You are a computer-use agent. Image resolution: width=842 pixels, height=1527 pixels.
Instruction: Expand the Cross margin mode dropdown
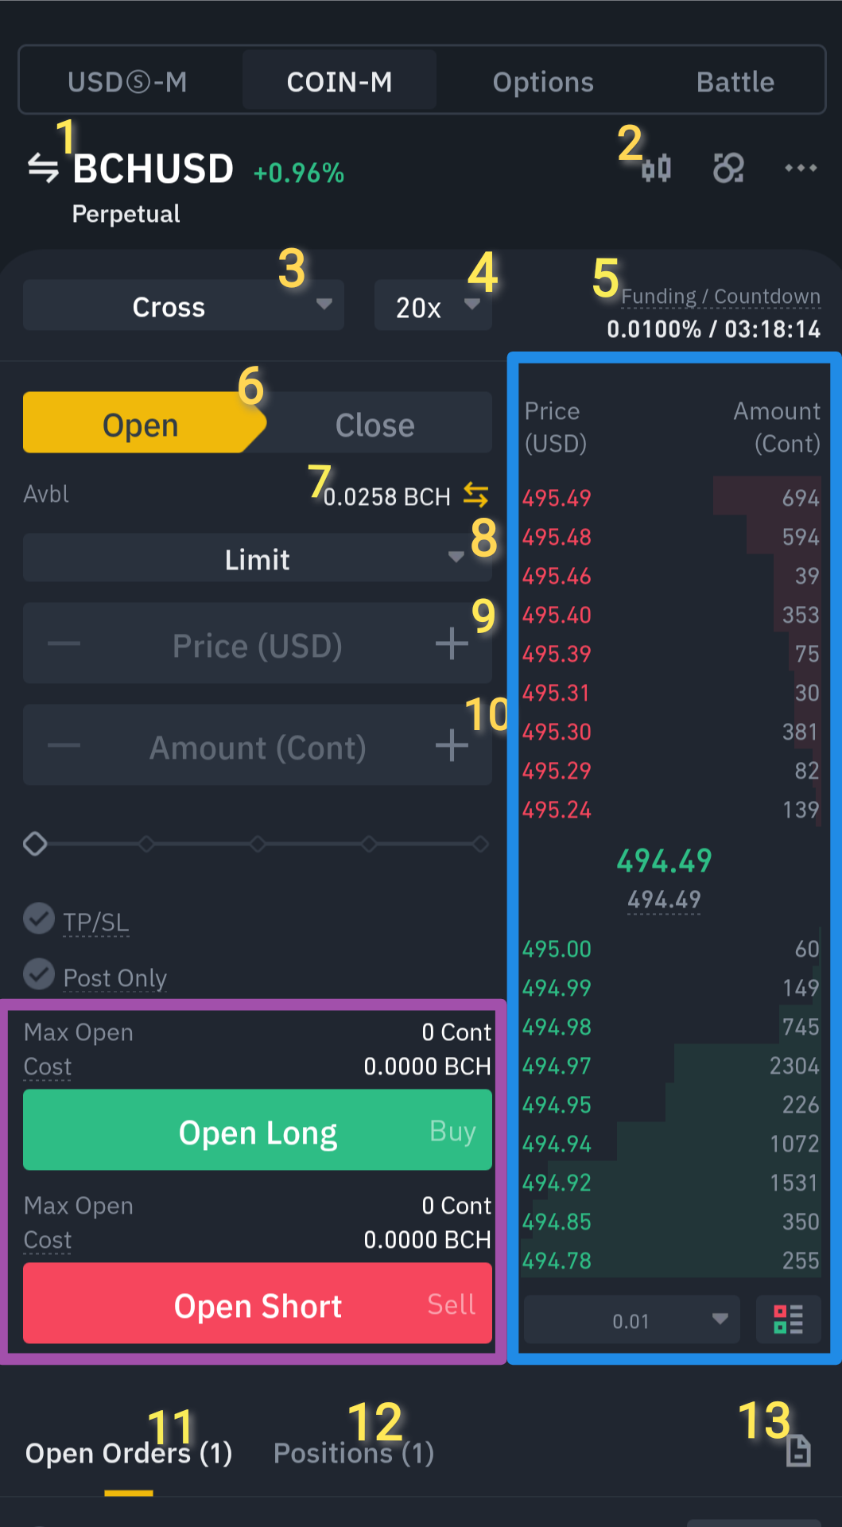(x=184, y=305)
